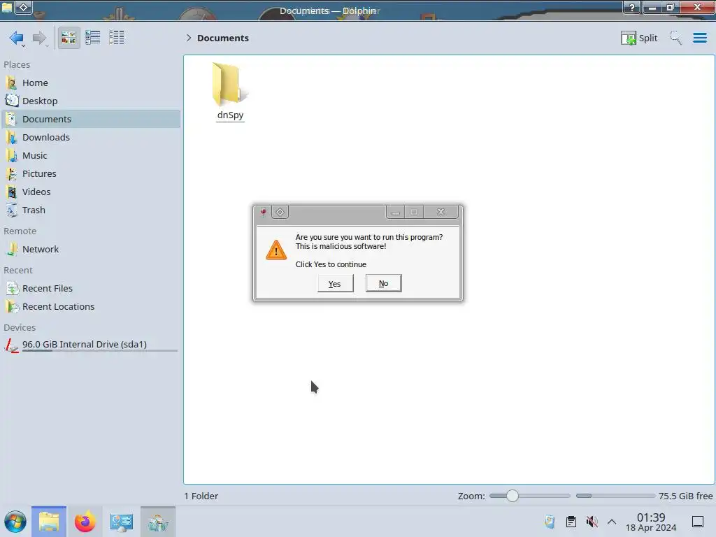Screen dimensions: 716x537
Task: Click No in the warning dialog
Action: [384, 283]
